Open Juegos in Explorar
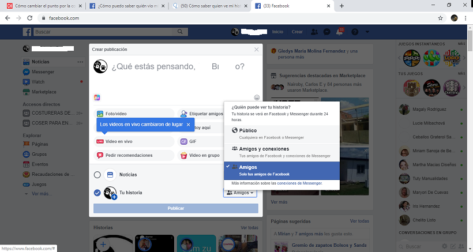The width and height of the screenshot is (473, 252). 39,184
